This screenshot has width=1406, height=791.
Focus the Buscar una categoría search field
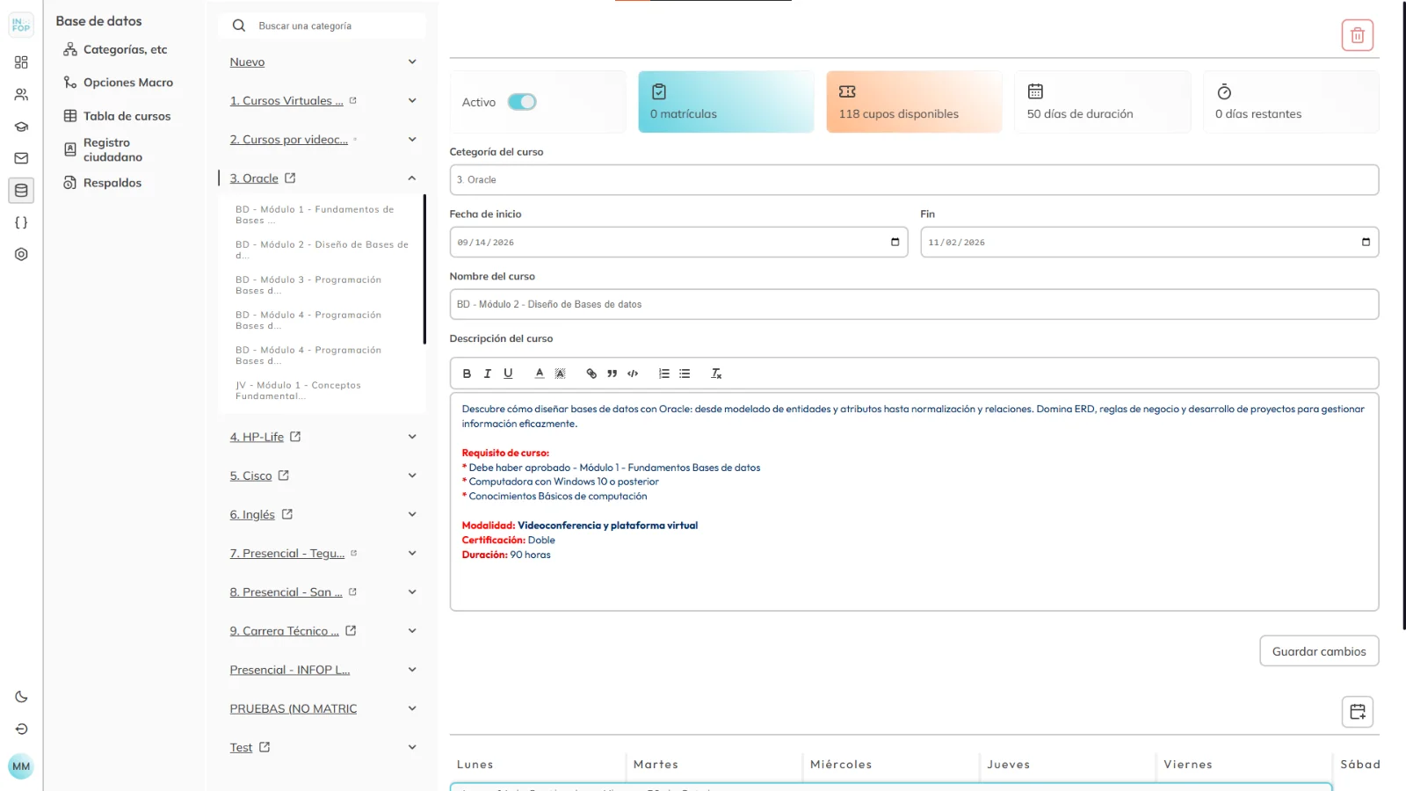tap(322, 26)
